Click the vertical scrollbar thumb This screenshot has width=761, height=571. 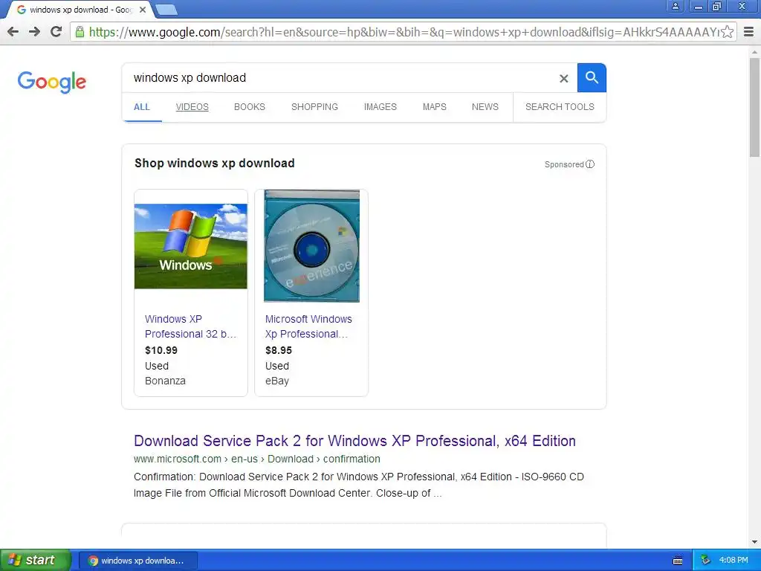tap(754, 107)
